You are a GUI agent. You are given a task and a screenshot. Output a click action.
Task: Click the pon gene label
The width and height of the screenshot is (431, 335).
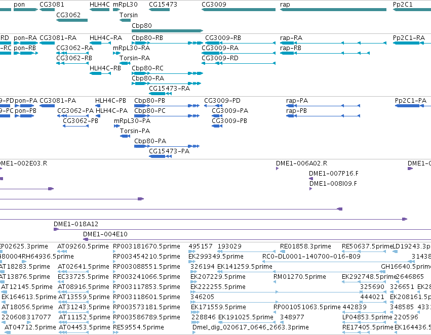tap(19, 5)
